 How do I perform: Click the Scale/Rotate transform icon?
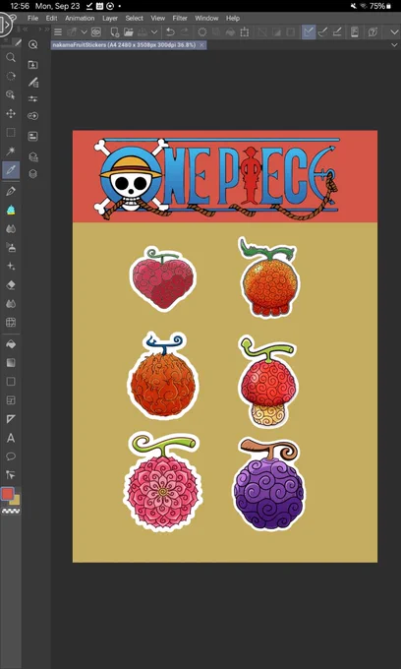[x=244, y=32]
